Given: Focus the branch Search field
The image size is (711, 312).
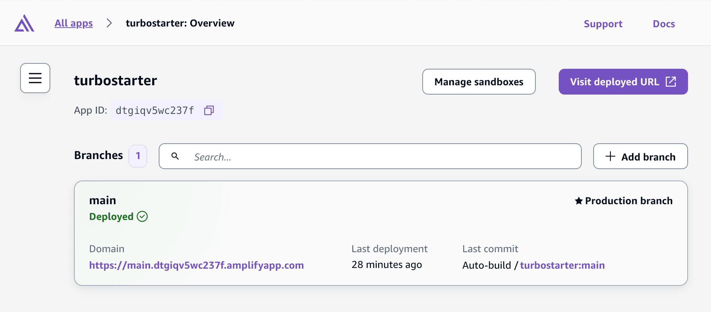Looking at the screenshot, I should (370, 156).
